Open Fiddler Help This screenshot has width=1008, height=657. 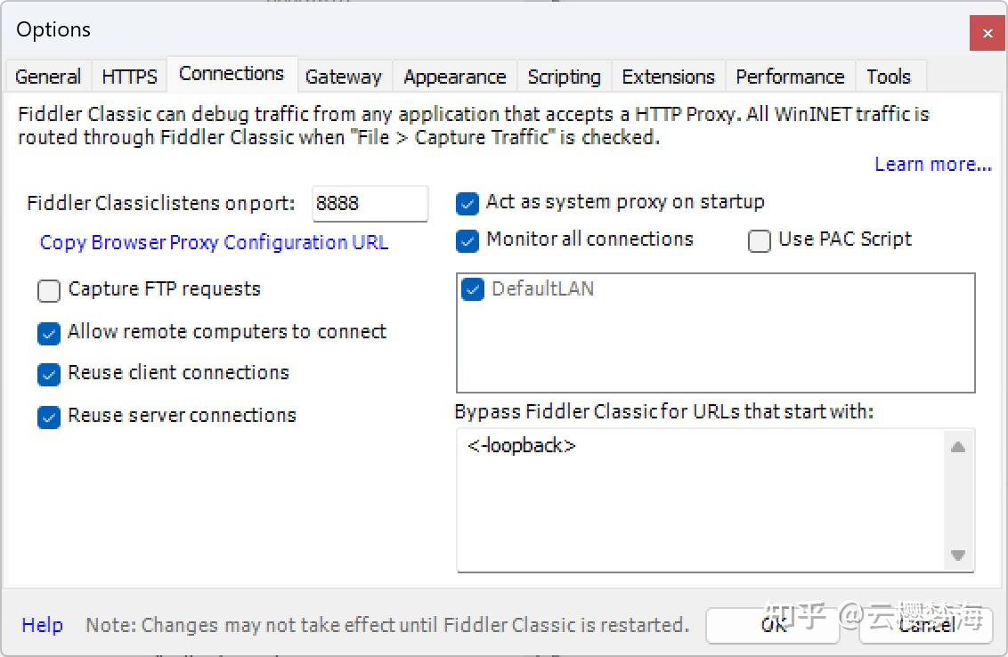pyautogui.click(x=42, y=626)
